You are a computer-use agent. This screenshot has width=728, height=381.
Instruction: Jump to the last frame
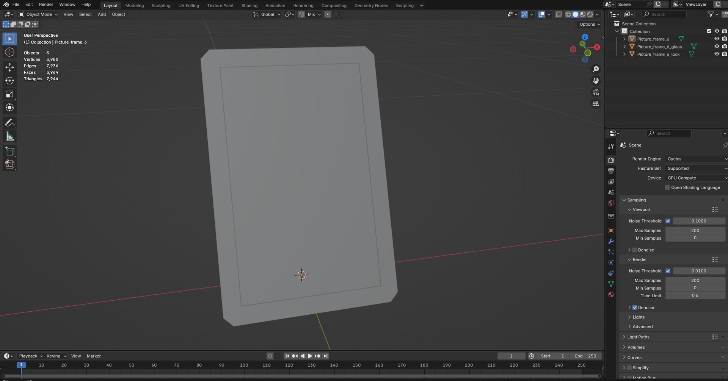325,356
